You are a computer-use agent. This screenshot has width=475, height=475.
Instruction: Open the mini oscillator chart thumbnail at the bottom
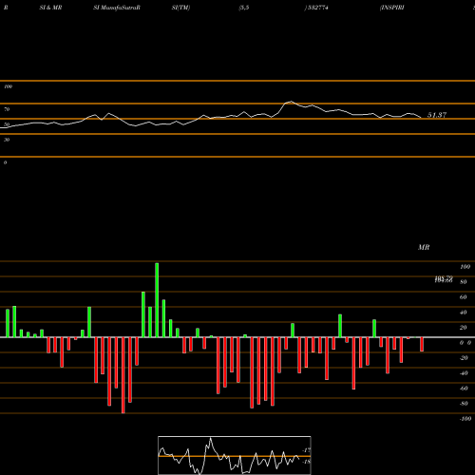coord(235,455)
